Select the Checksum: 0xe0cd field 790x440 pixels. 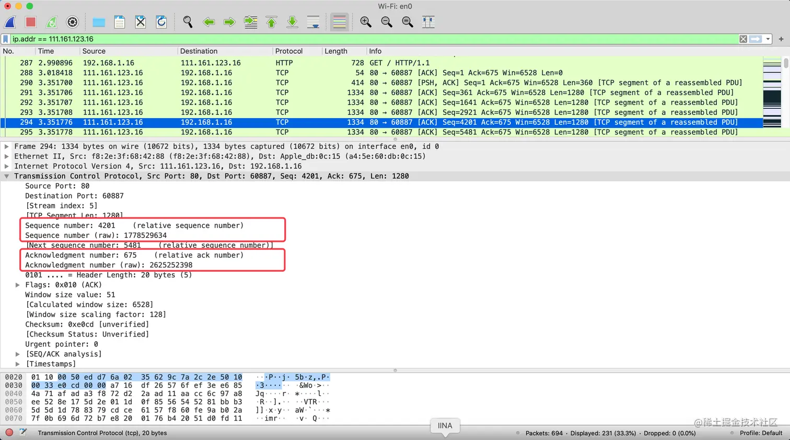(87, 325)
